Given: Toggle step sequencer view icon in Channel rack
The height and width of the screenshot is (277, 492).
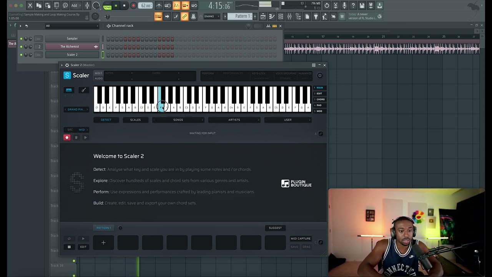Looking at the screenshot, I should point(274,26).
